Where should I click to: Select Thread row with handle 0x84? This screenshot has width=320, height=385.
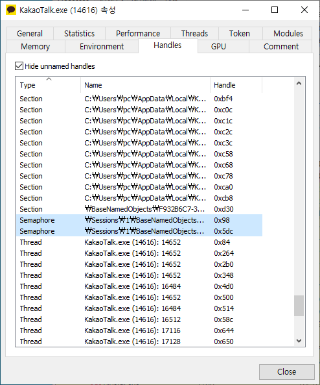coord(139,242)
